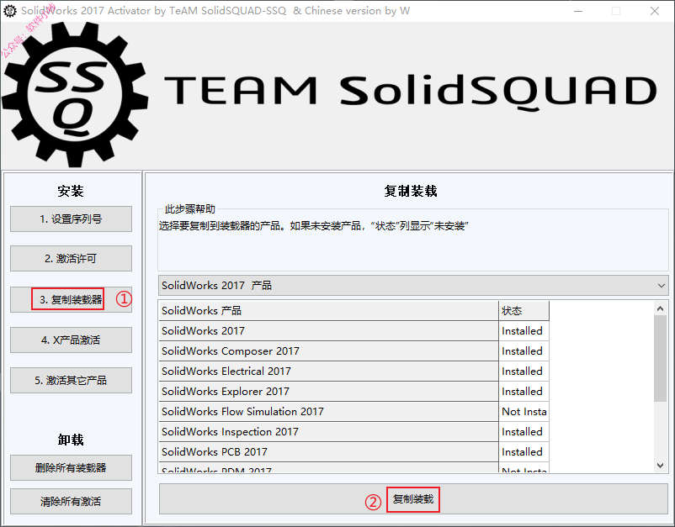Click the product list scrollbar thumb
675x527 pixels.
pyautogui.click(x=661, y=359)
